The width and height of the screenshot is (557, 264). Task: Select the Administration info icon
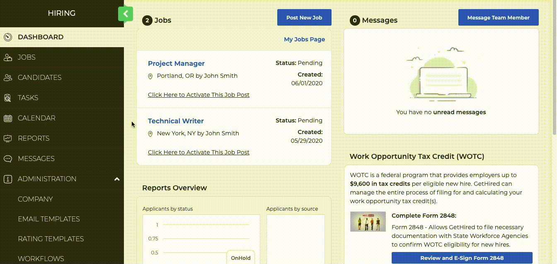[7, 179]
